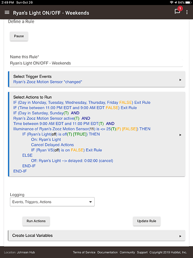Click the Define a Rule heading
193x258 pixels.
coord(21,22)
